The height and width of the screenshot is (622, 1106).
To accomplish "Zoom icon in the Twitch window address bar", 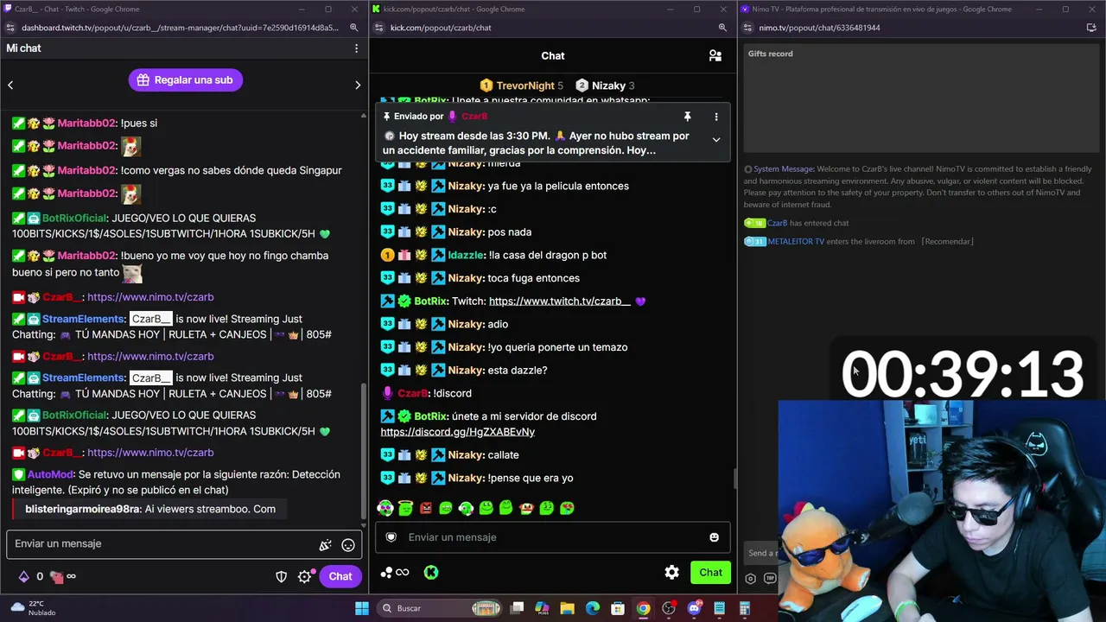I will point(353,28).
